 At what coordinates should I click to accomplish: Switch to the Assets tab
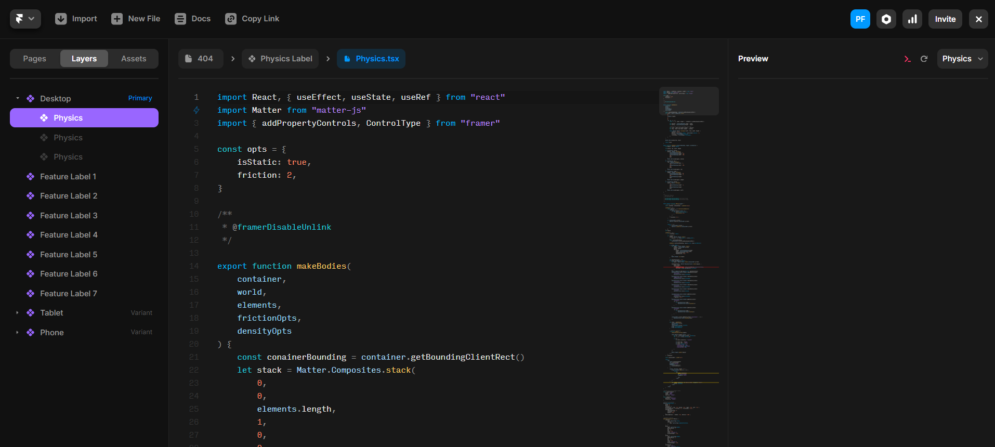pyautogui.click(x=134, y=59)
